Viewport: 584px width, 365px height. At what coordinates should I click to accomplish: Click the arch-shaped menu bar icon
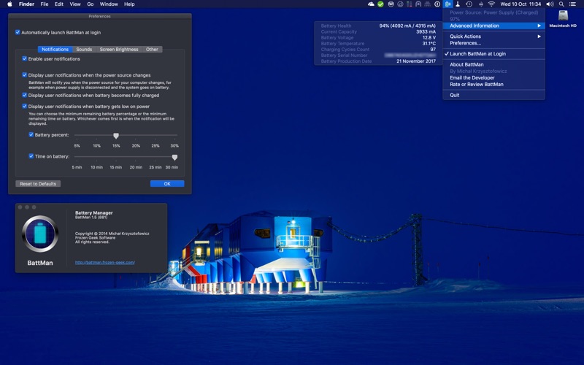[x=418, y=4]
